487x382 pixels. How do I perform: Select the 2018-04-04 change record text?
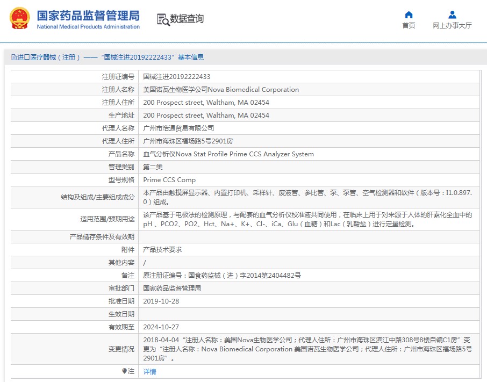coord(307,349)
